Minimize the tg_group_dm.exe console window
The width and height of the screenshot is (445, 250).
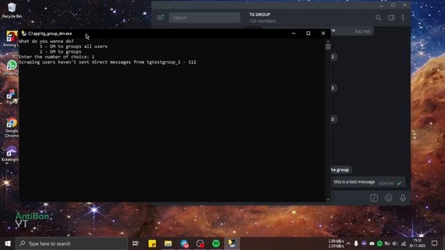[x=293, y=33]
